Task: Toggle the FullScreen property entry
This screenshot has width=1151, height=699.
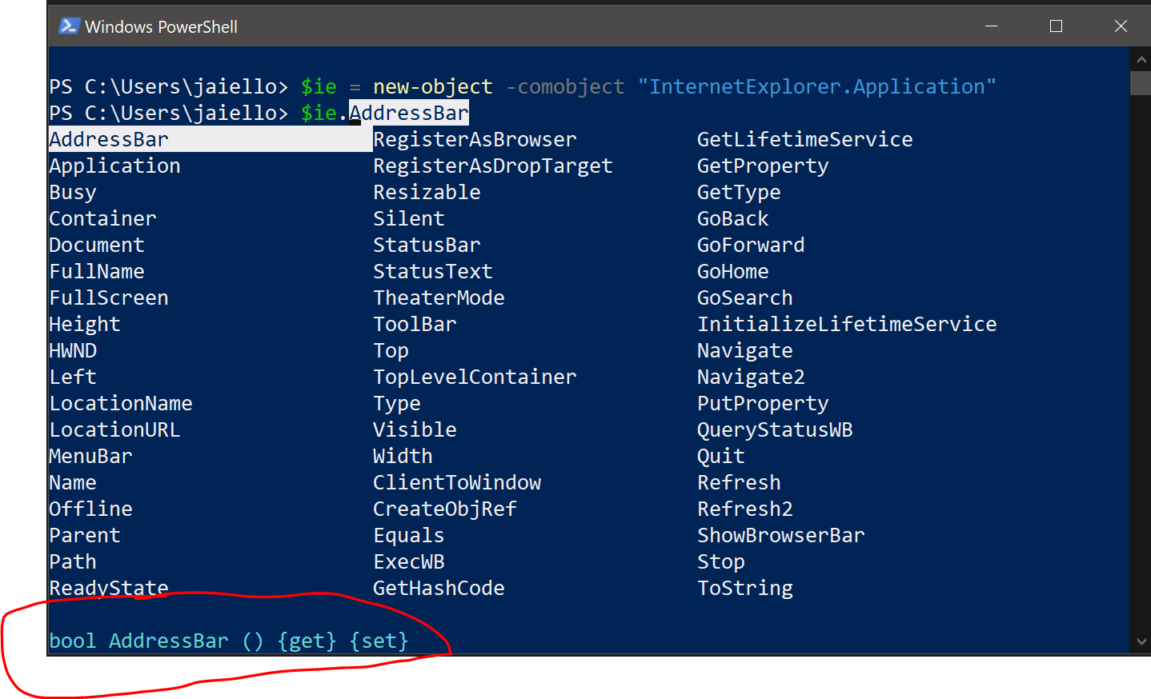Action: [x=109, y=298]
